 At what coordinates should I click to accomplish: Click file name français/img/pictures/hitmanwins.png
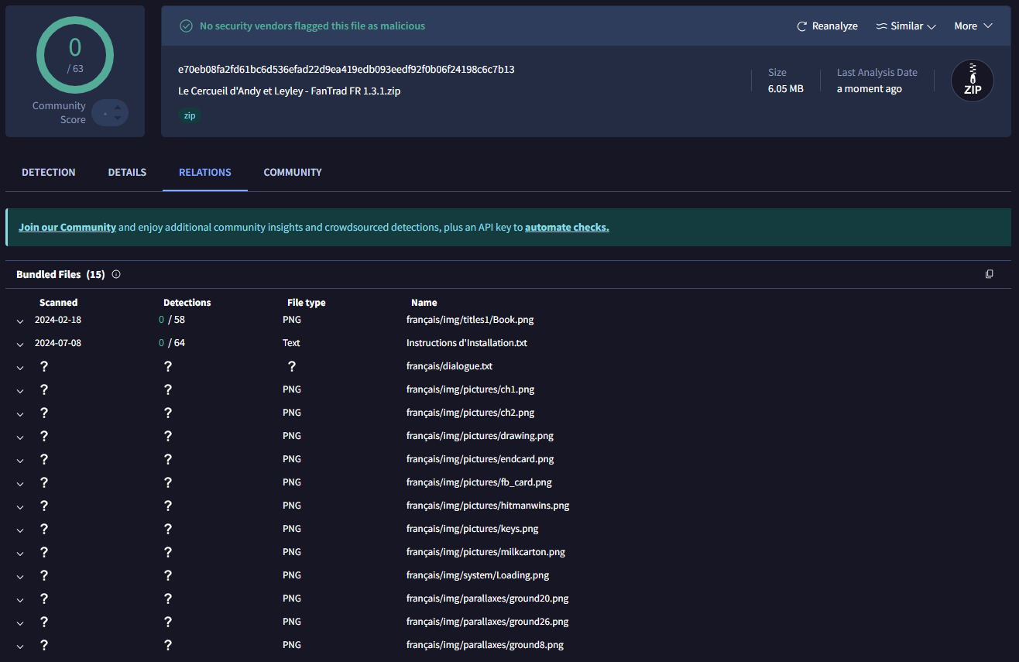click(488, 506)
